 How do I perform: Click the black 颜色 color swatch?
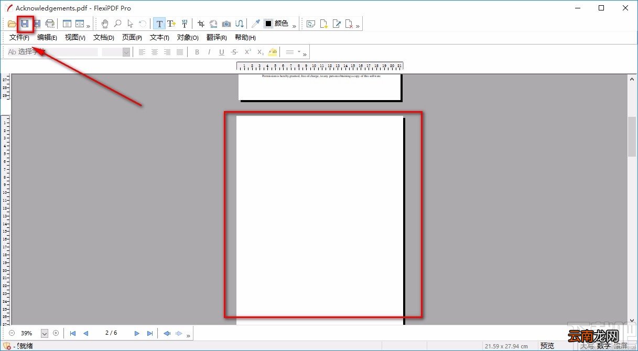tap(268, 24)
